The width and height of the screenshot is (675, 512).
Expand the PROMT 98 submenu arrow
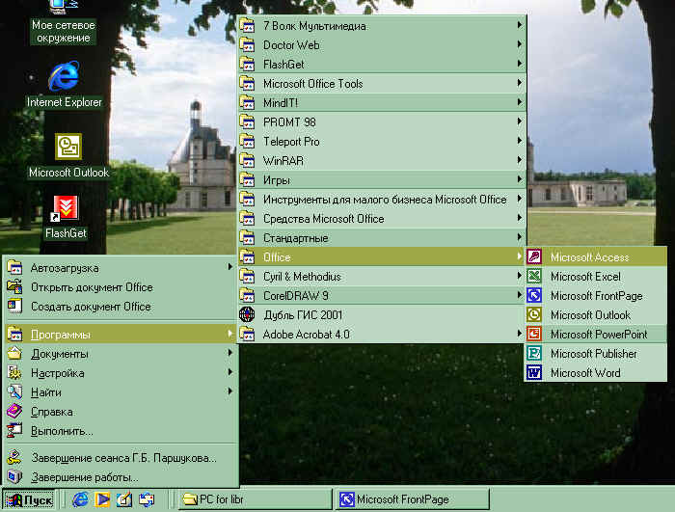520,121
